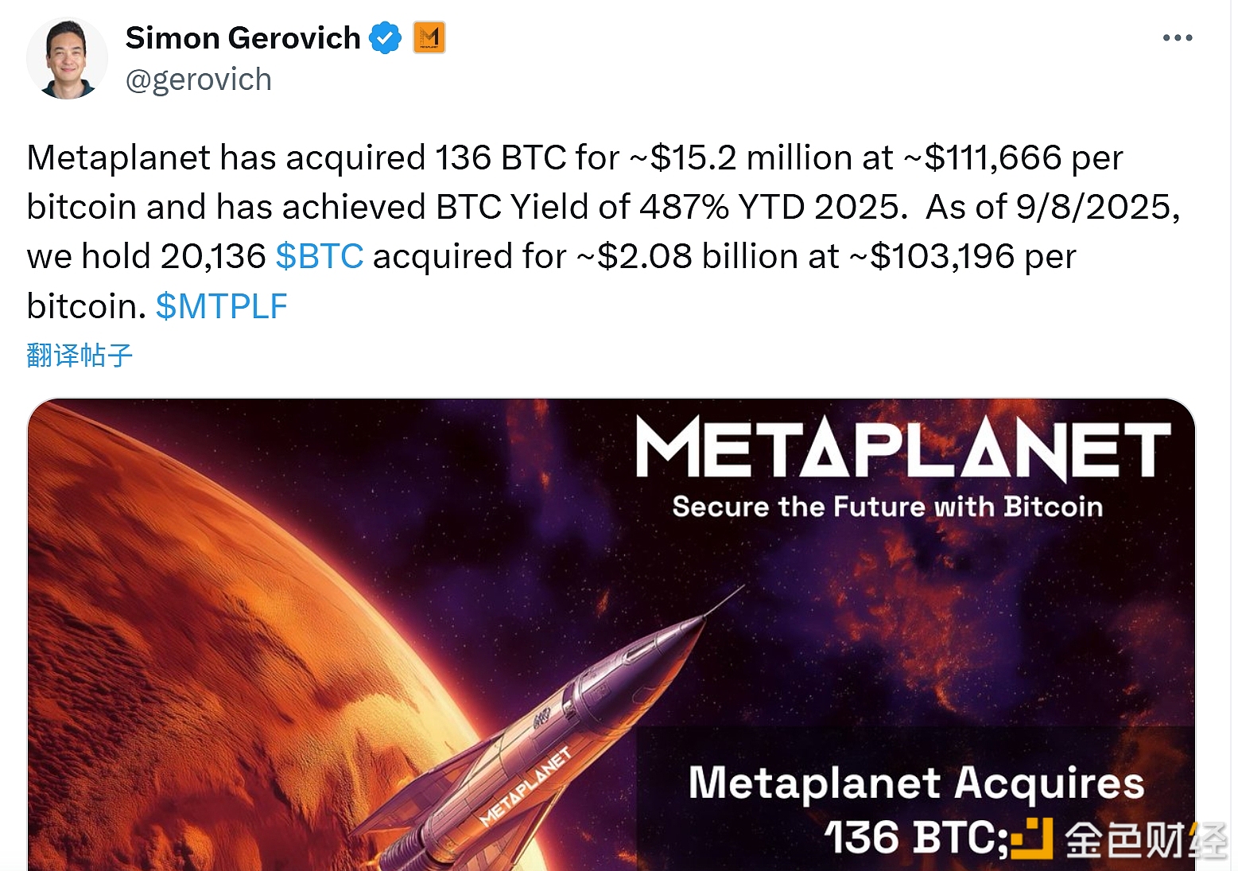Click the "136 BTC;" text in image caption
Screen dimensions: 1238x871
pos(916,838)
